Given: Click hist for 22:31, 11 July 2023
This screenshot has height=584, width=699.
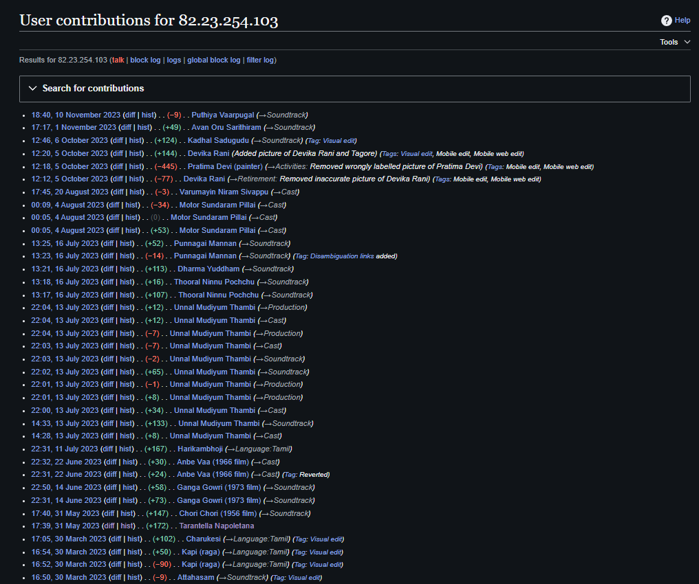Looking at the screenshot, I should (126, 449).
